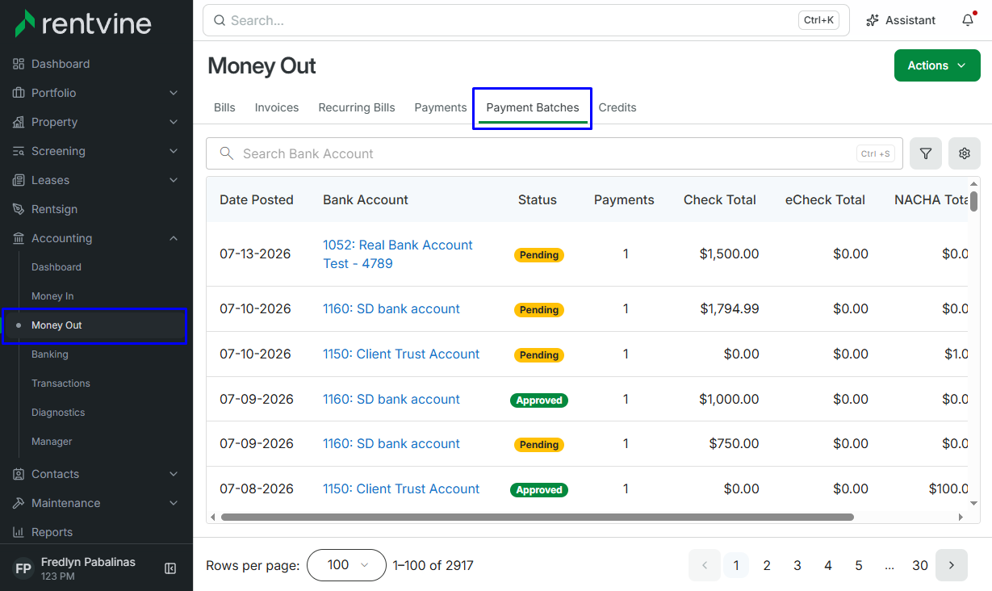Click the Check Total column header
Viewport: 992px width, 591px height.
click(720, 199)
